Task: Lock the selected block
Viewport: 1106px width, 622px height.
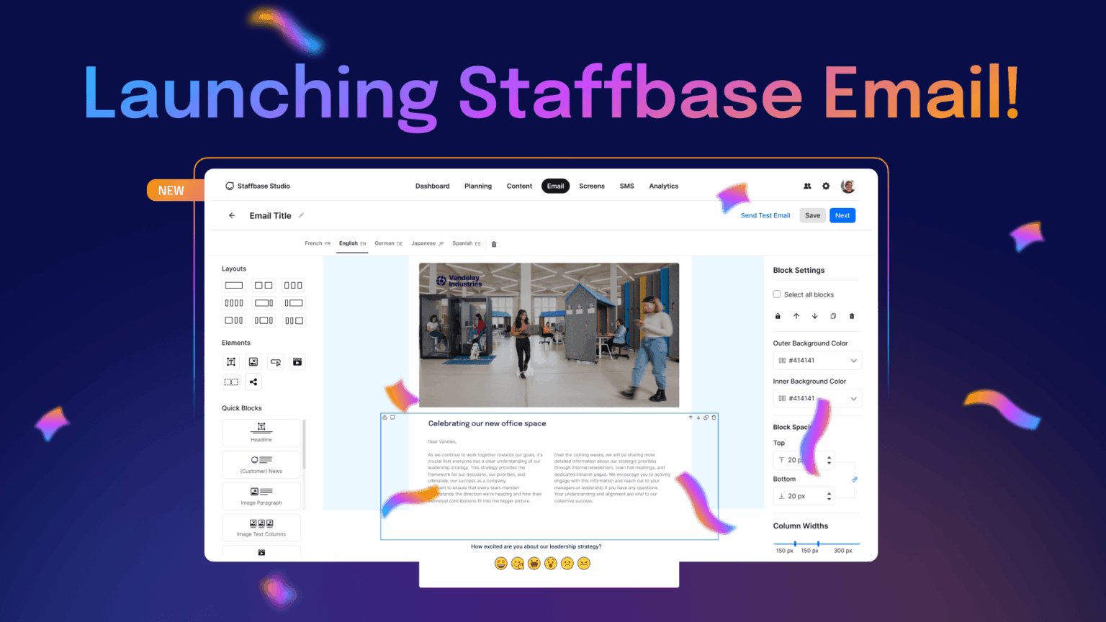Action: pyautogui.click(x=778, y=315)
